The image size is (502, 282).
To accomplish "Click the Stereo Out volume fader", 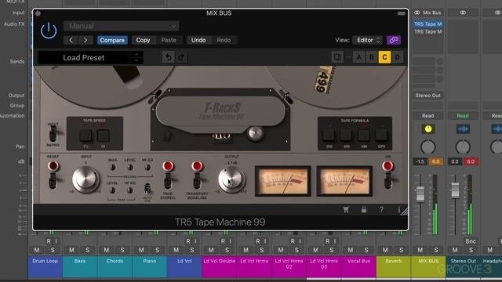I will coord(455,190).
